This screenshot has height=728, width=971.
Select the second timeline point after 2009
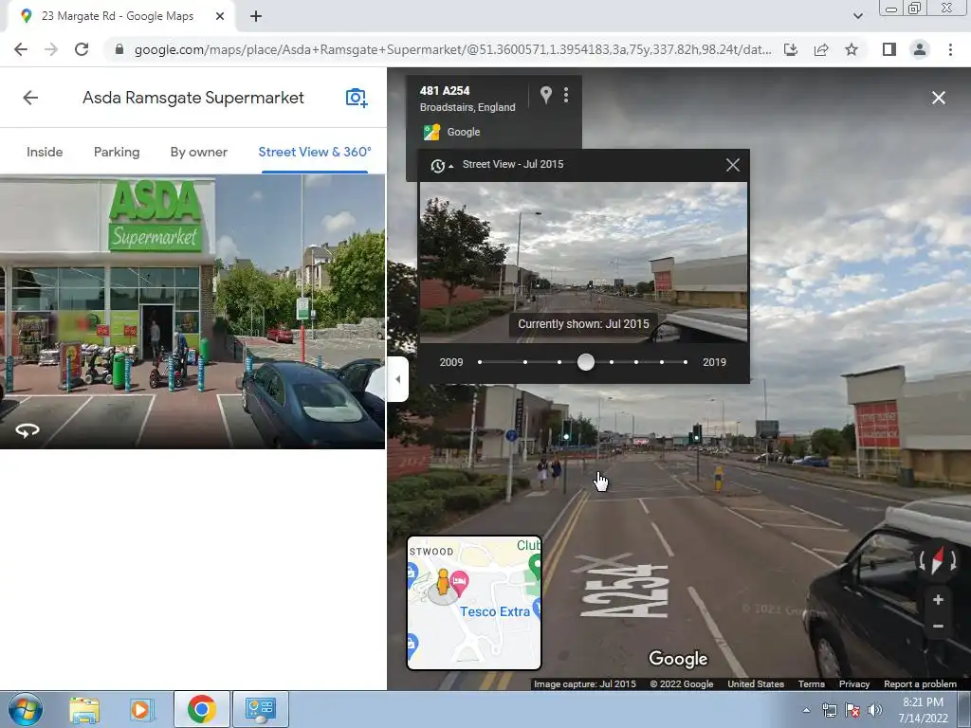525,362
